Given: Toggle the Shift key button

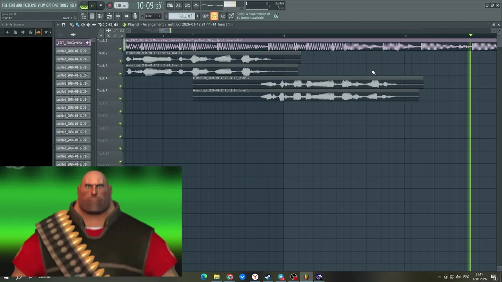Looking at the screenshot, I should pyautogui.click(x=206, y=16).
